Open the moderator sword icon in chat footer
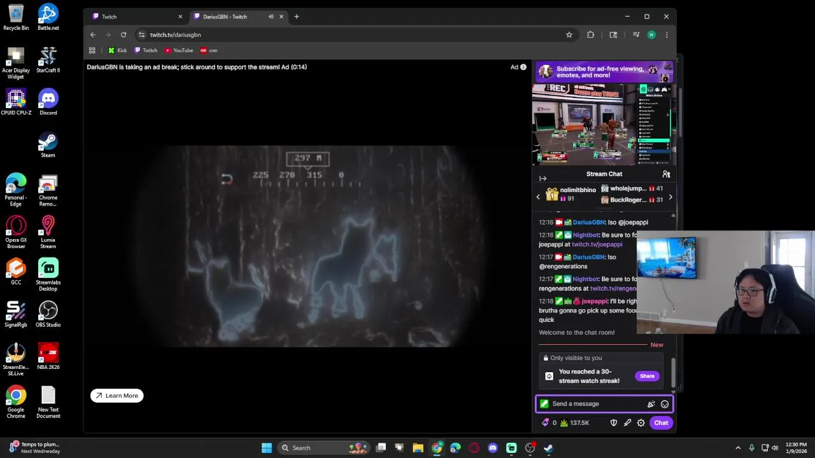The image size is (815, 458). point(627,422)
